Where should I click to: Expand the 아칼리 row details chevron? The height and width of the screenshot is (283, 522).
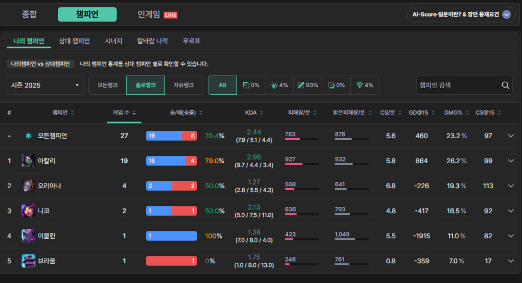click(511, 161)
